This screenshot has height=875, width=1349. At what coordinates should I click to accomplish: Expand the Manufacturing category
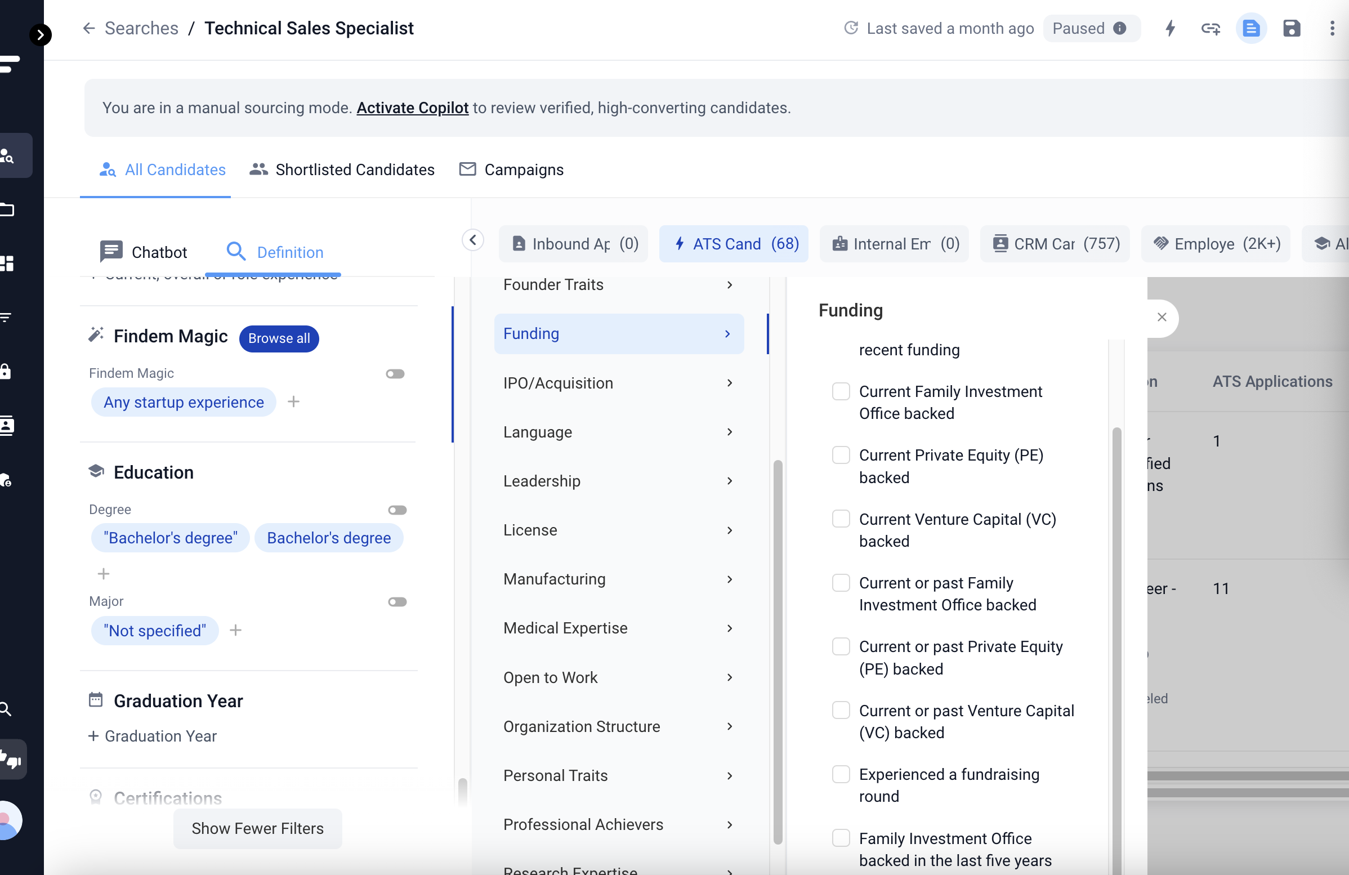(618, 579)
